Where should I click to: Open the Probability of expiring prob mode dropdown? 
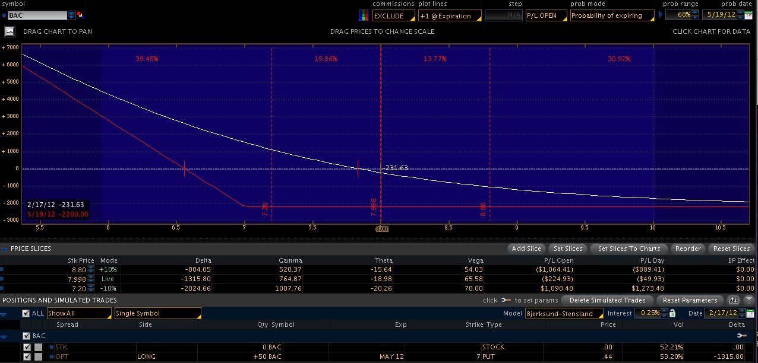tap(611, 16)
